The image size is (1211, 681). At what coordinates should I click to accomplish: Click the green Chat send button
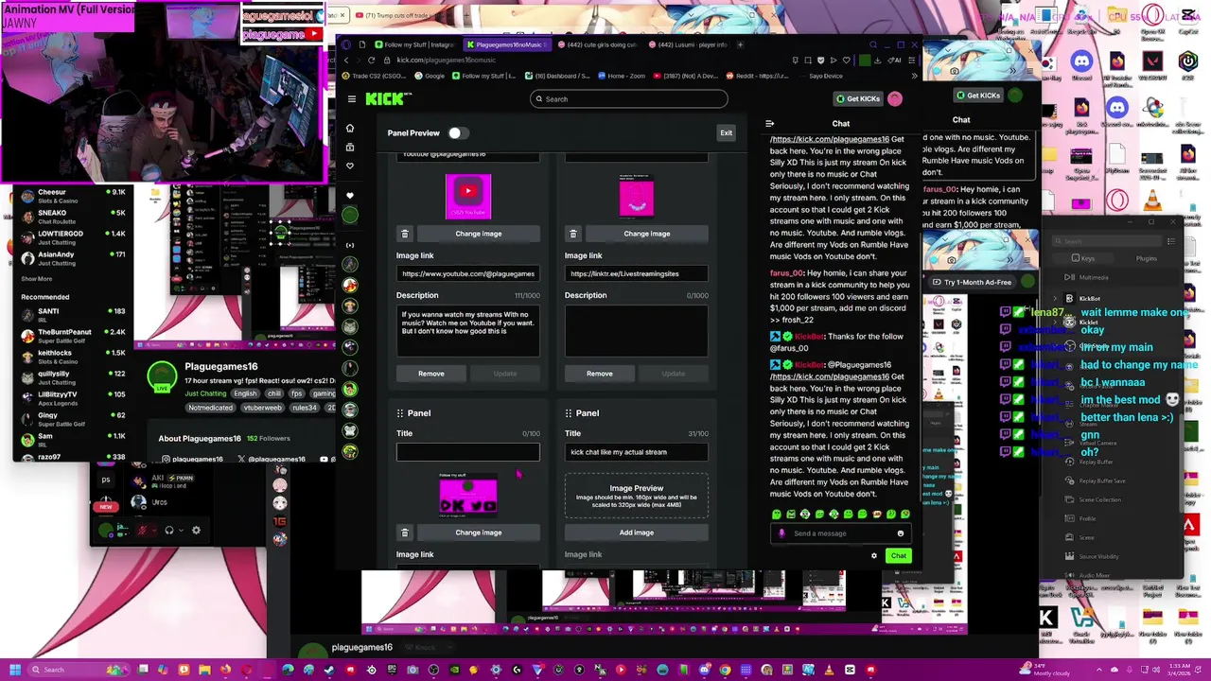coord(898,556)
